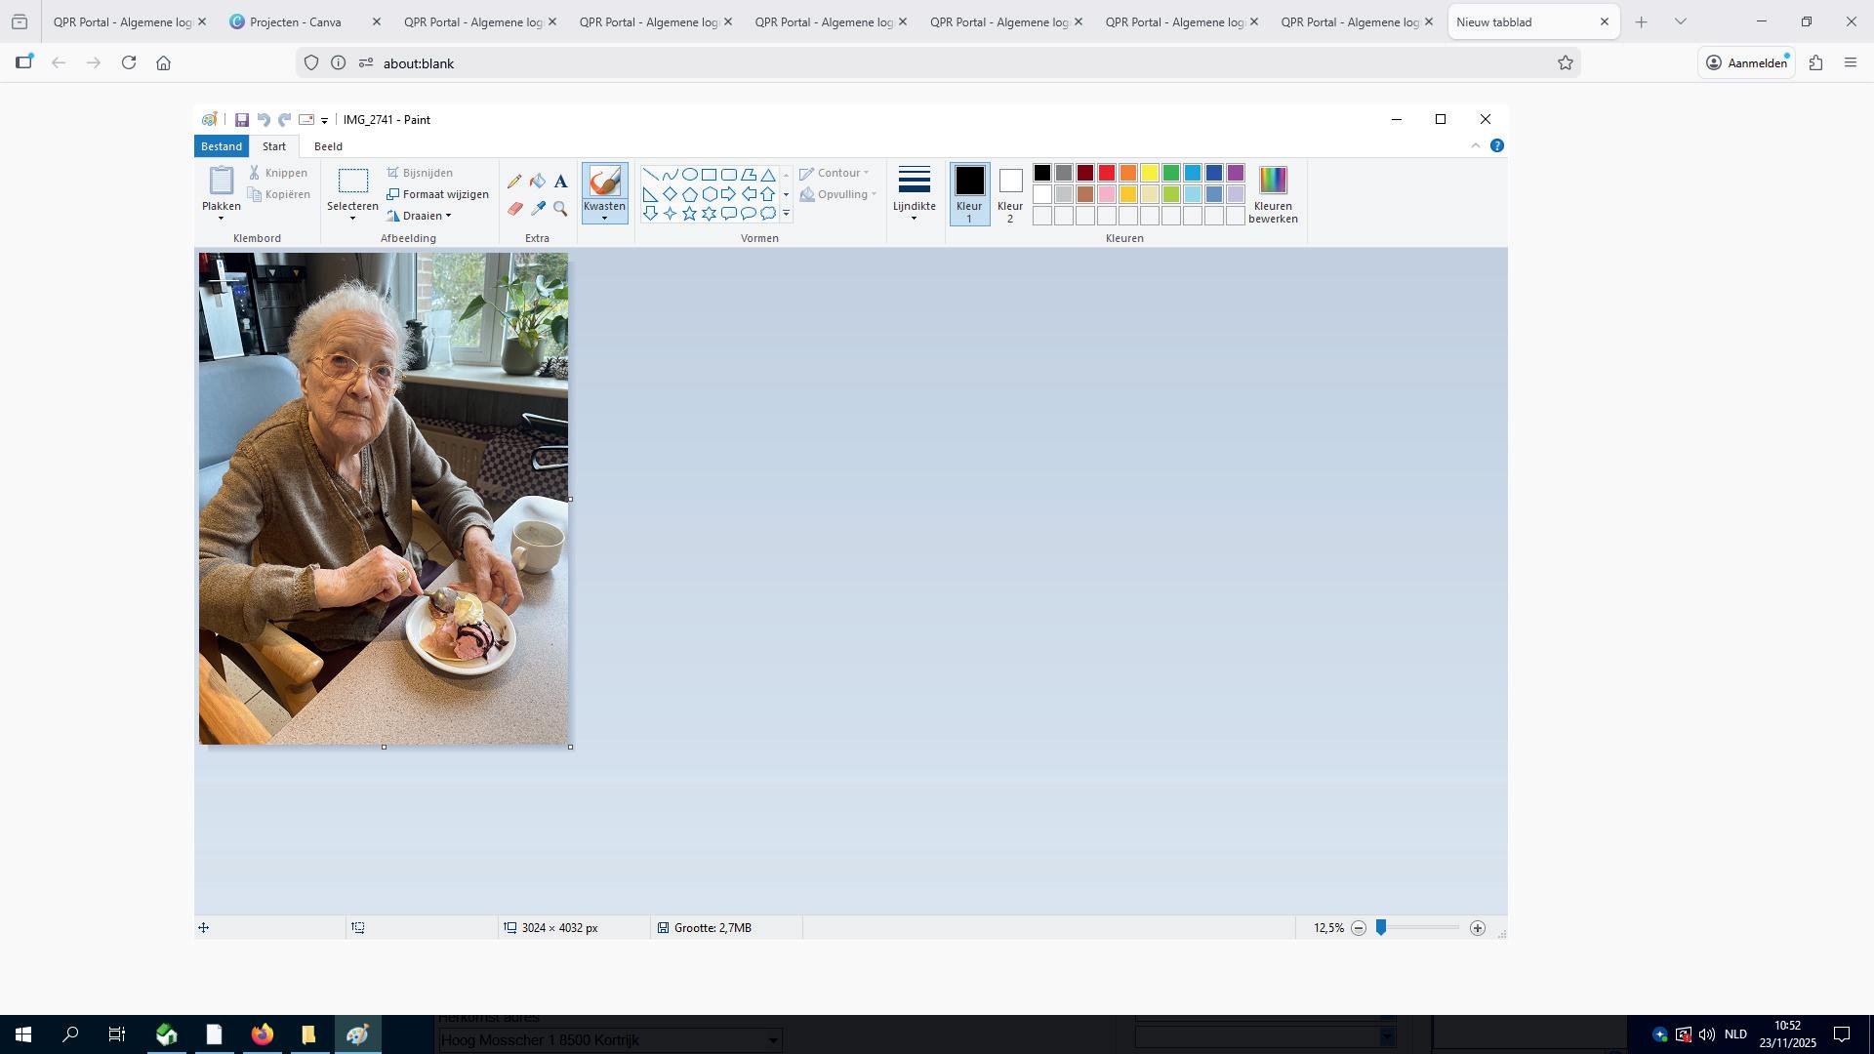Select the Text tool

click(560, 182)
